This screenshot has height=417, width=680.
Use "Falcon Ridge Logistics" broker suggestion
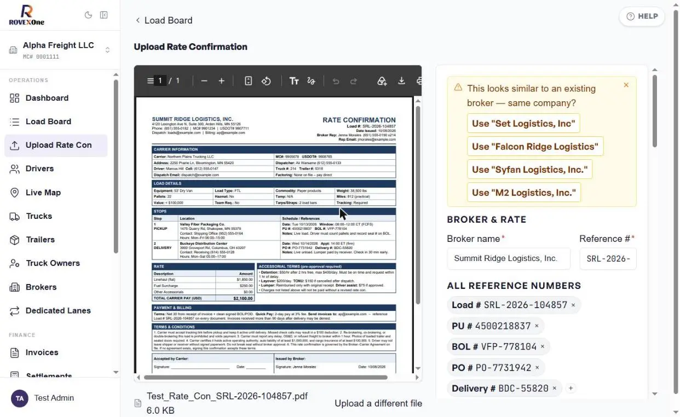(535, 146)
